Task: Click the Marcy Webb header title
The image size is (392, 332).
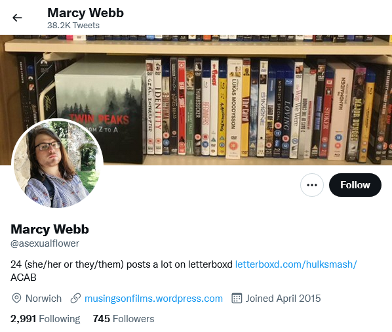Action: pos(85,12)
